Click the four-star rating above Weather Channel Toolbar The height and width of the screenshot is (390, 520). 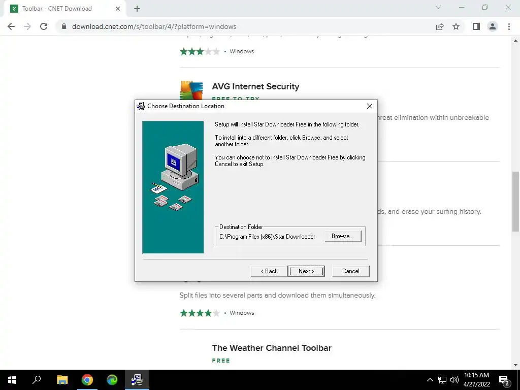pyautogui.click(x=200, y=313)
